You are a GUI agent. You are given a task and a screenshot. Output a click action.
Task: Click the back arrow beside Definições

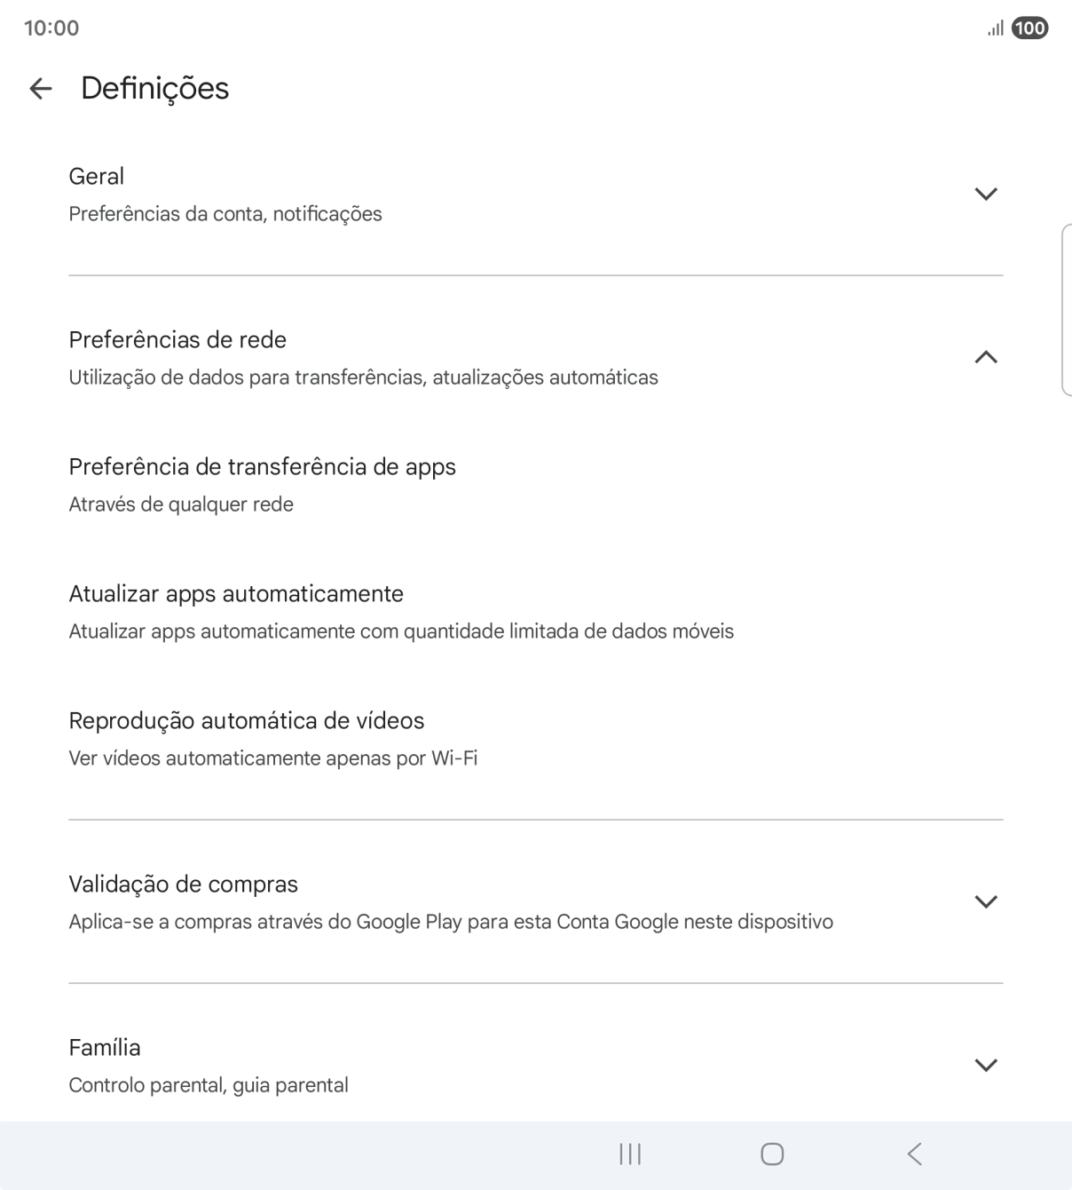point(42,88)
